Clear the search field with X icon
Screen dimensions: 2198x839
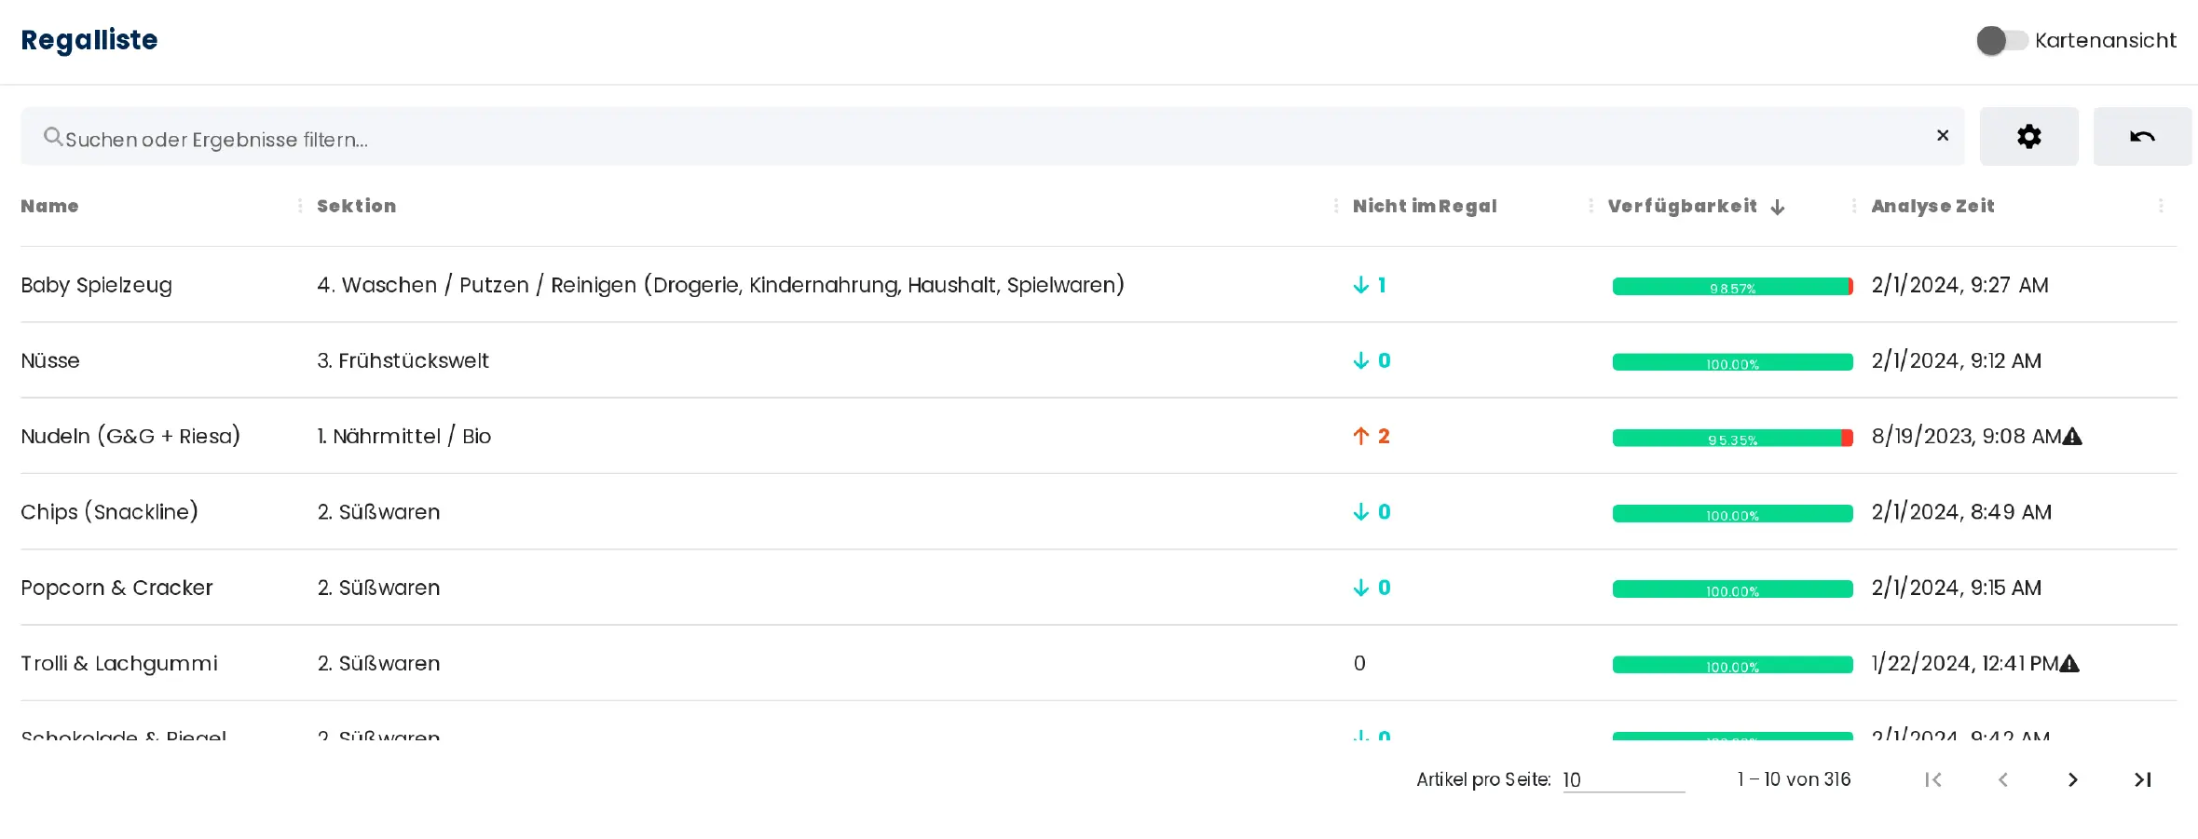click(1943, 136)
